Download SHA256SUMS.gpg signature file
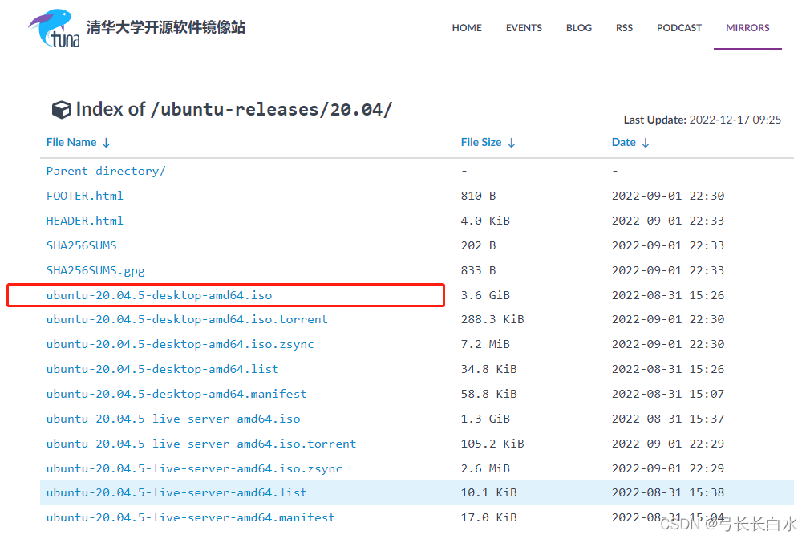The height and width of the screenshot is (539, 810). pyautogui.click(x=95, y=270)
